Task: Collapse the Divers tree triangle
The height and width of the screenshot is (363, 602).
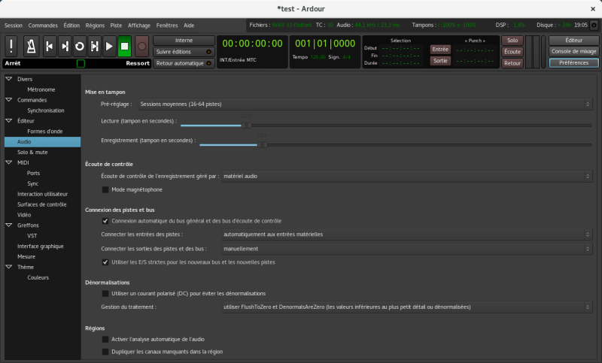Action: [9, 79]
